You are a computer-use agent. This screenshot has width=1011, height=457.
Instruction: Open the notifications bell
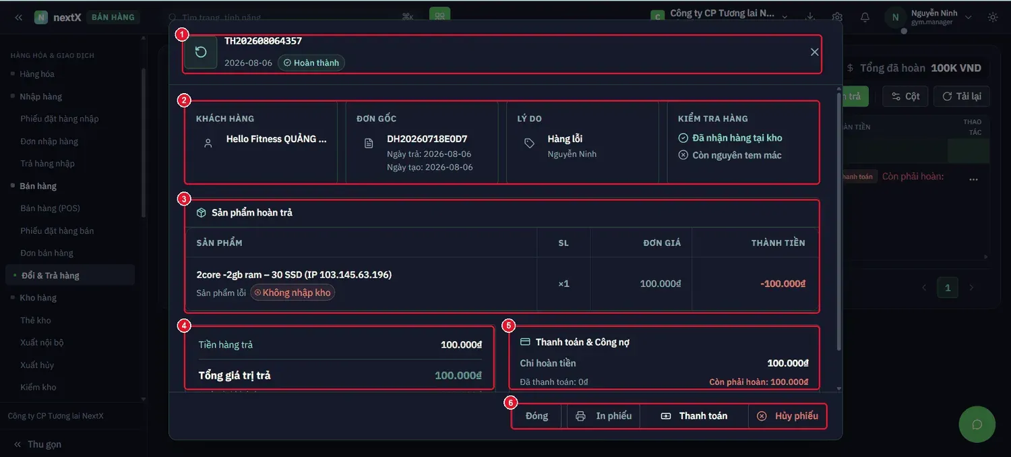[x=865, y=18]
